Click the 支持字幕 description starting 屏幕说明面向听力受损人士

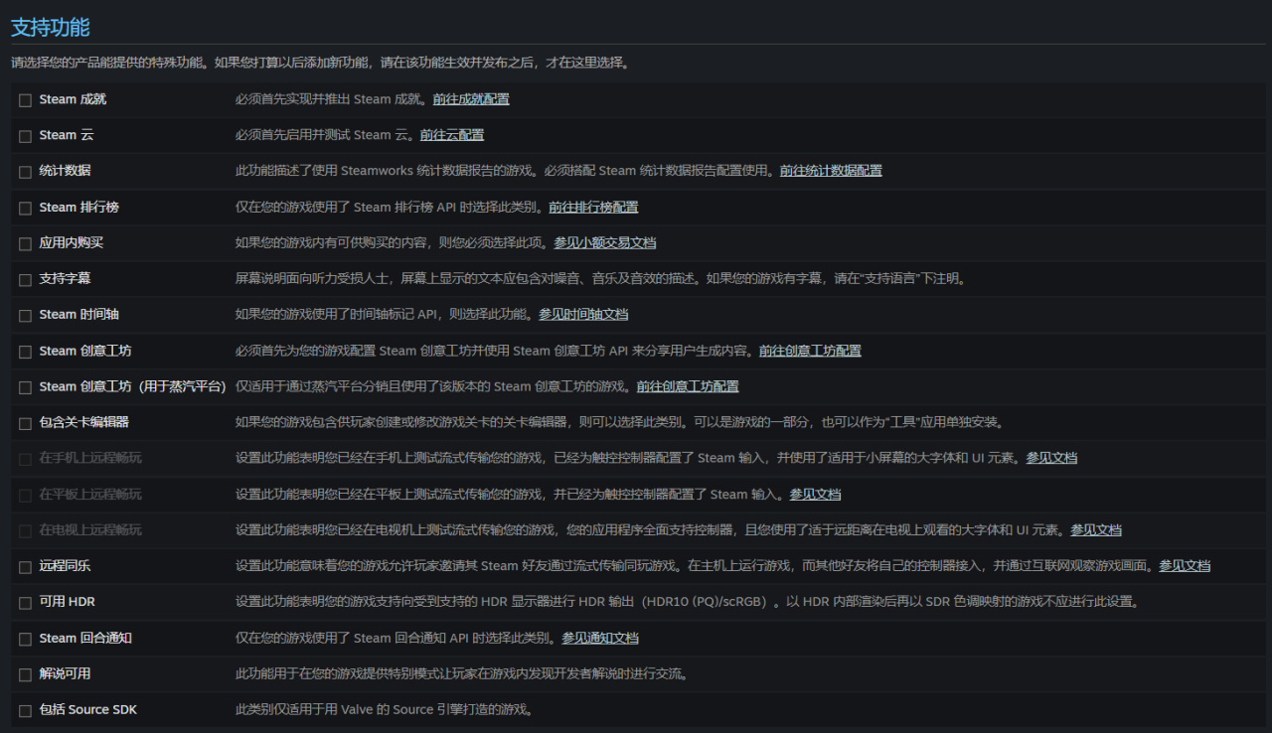pyautogui.click(x=600, y=279)
